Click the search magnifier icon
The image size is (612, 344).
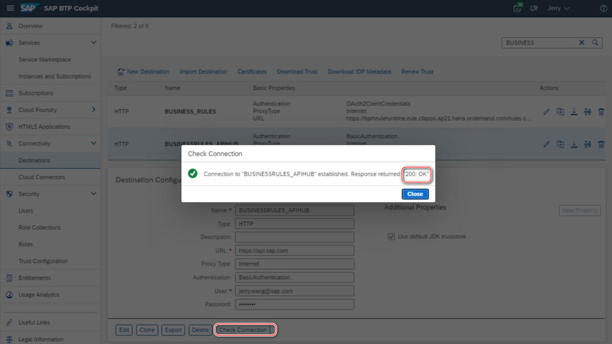595,42
